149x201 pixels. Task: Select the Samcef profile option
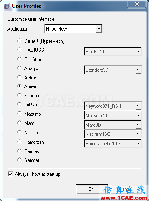(x=19, y=160)
